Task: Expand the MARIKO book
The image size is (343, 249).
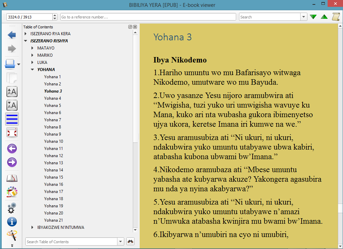Action: [x=33, y=55]
